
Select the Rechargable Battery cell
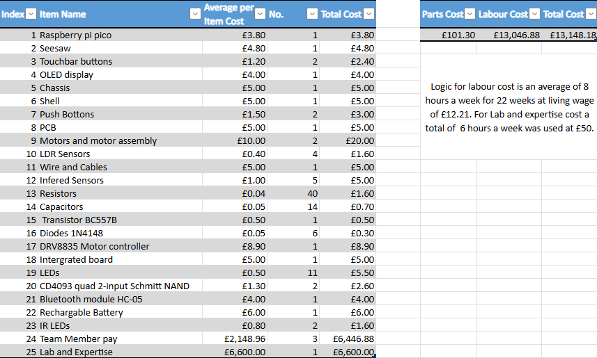coord(120,312)
